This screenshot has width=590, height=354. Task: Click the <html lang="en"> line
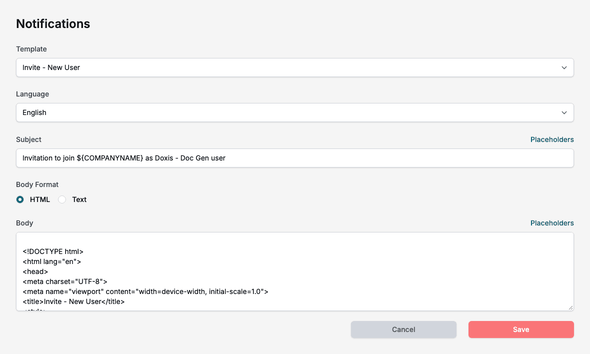(x=51, y=261)
